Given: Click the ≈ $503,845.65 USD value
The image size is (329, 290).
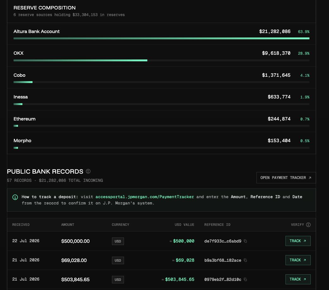Looking at the screenshot, I should pyautogui.click(x=178, y=280).
